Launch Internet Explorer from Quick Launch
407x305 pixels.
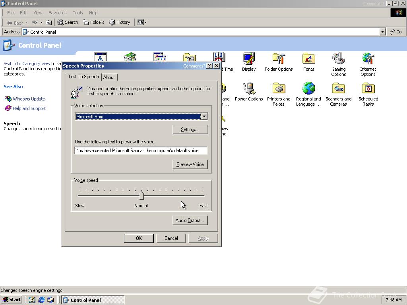click(x=41, y=300)
